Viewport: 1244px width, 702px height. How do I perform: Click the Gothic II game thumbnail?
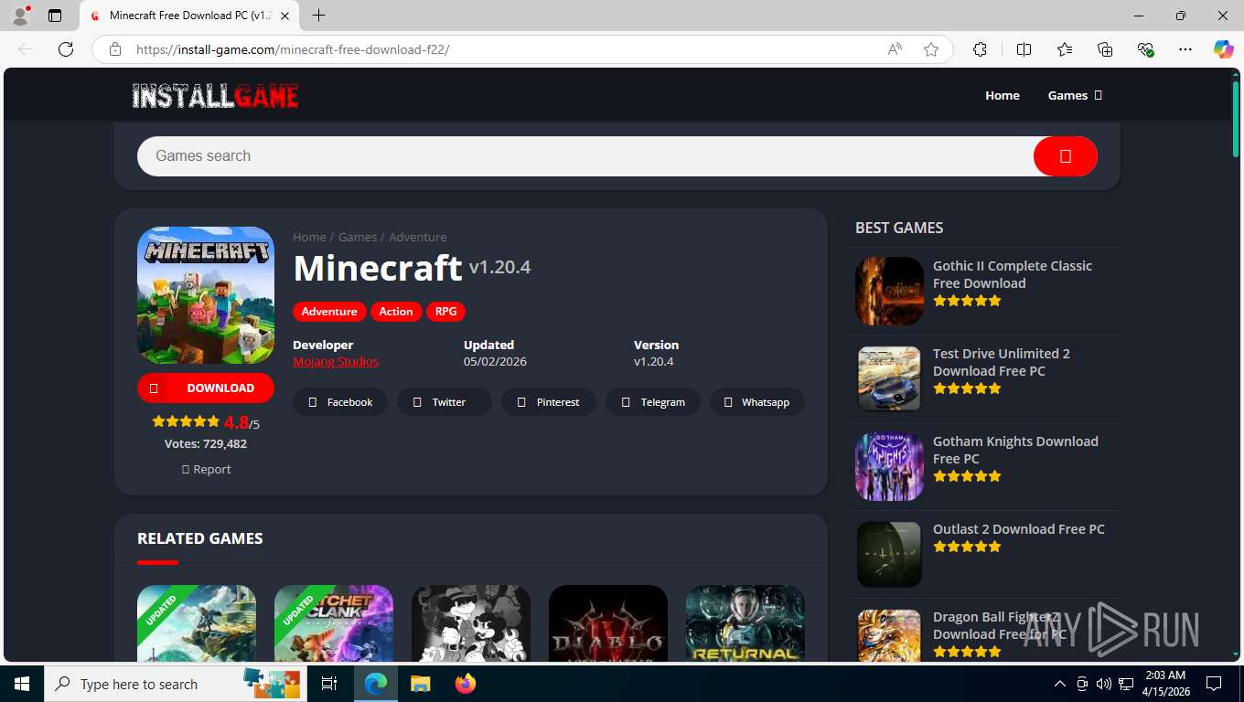[x=889, y=291]
